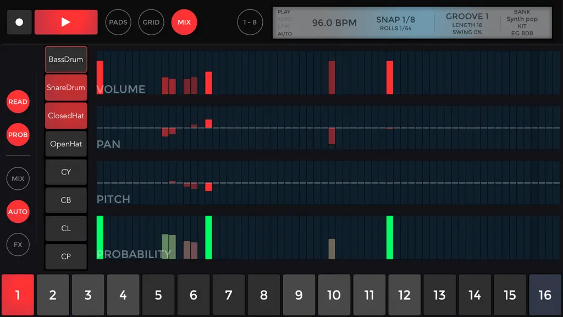
Task: Select pattern slot 16
Action: pos(545,295)
